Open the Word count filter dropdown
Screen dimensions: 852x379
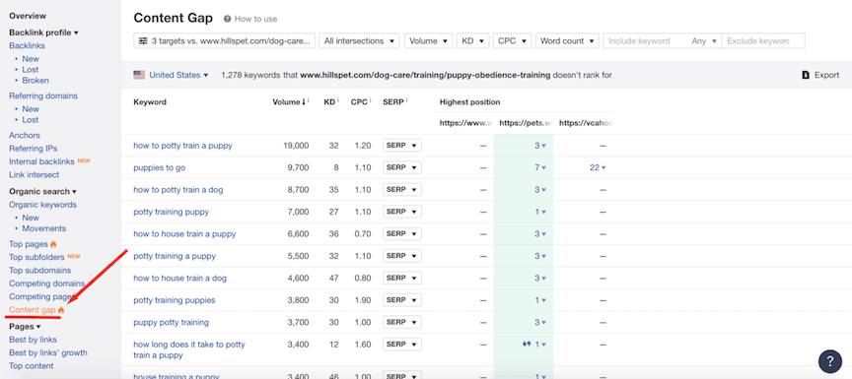pos(567,41)
